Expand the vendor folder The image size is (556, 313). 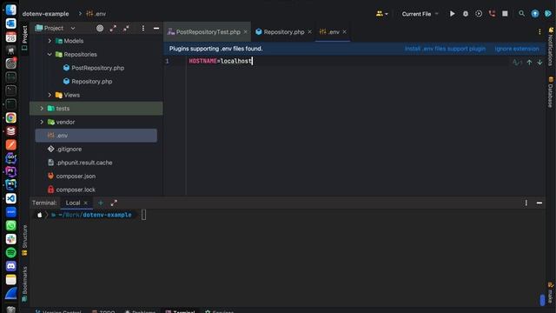coord(42,122)
